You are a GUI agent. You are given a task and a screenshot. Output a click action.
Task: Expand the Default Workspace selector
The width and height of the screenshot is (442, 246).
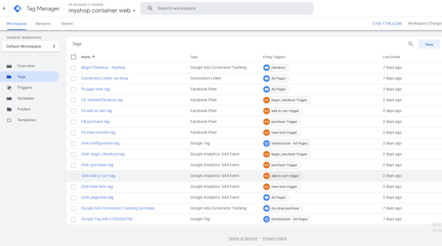31,46
